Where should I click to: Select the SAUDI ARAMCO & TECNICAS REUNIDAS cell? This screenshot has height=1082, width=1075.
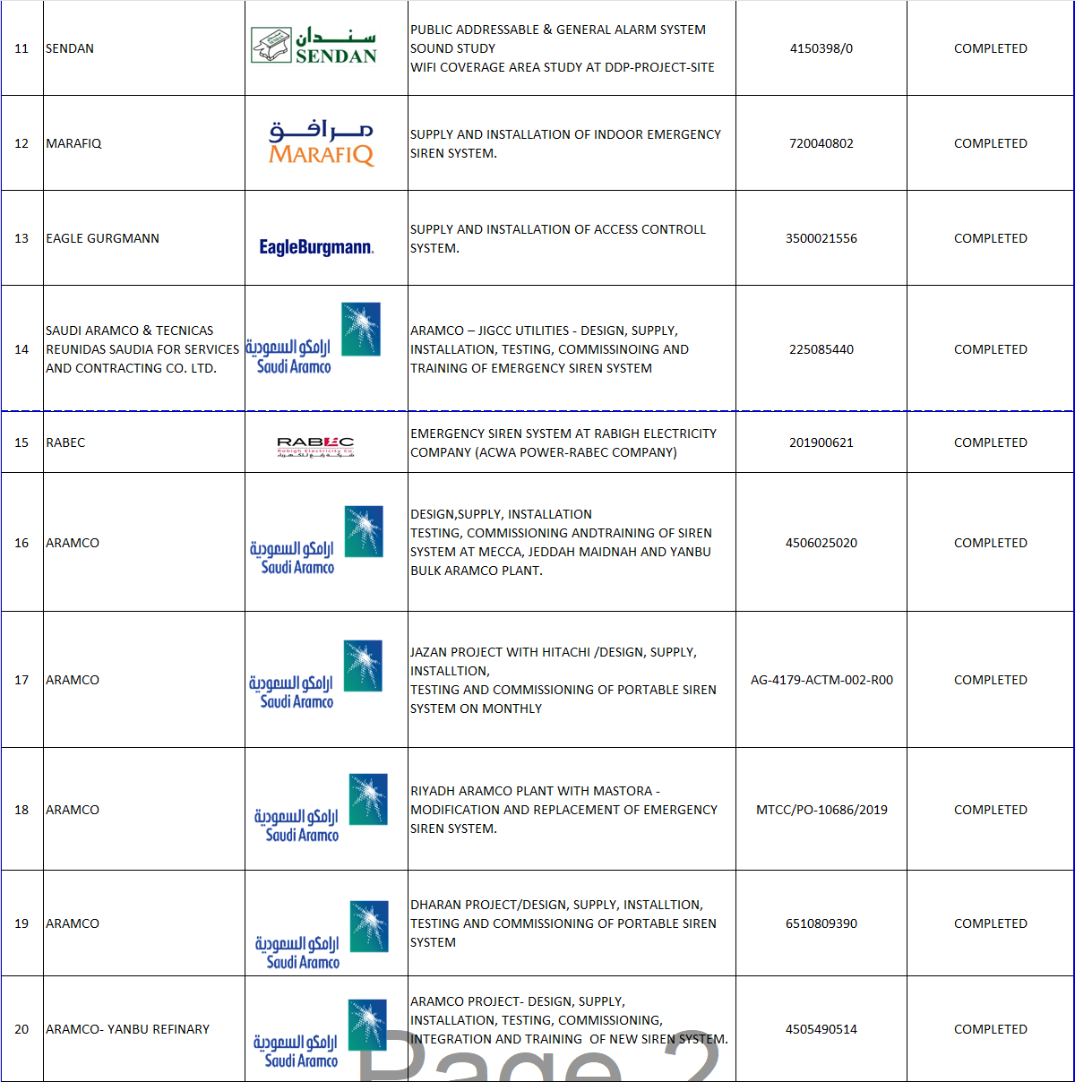144,349
